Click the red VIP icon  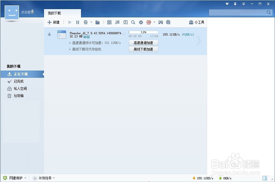149,22
